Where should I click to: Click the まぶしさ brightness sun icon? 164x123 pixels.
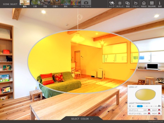coord(120,4)
